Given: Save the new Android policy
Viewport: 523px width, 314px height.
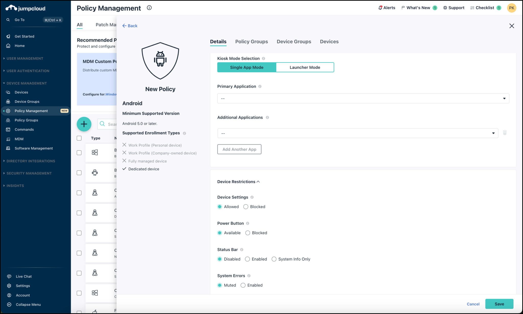Looking at the screenshot, I should point(499,304).
